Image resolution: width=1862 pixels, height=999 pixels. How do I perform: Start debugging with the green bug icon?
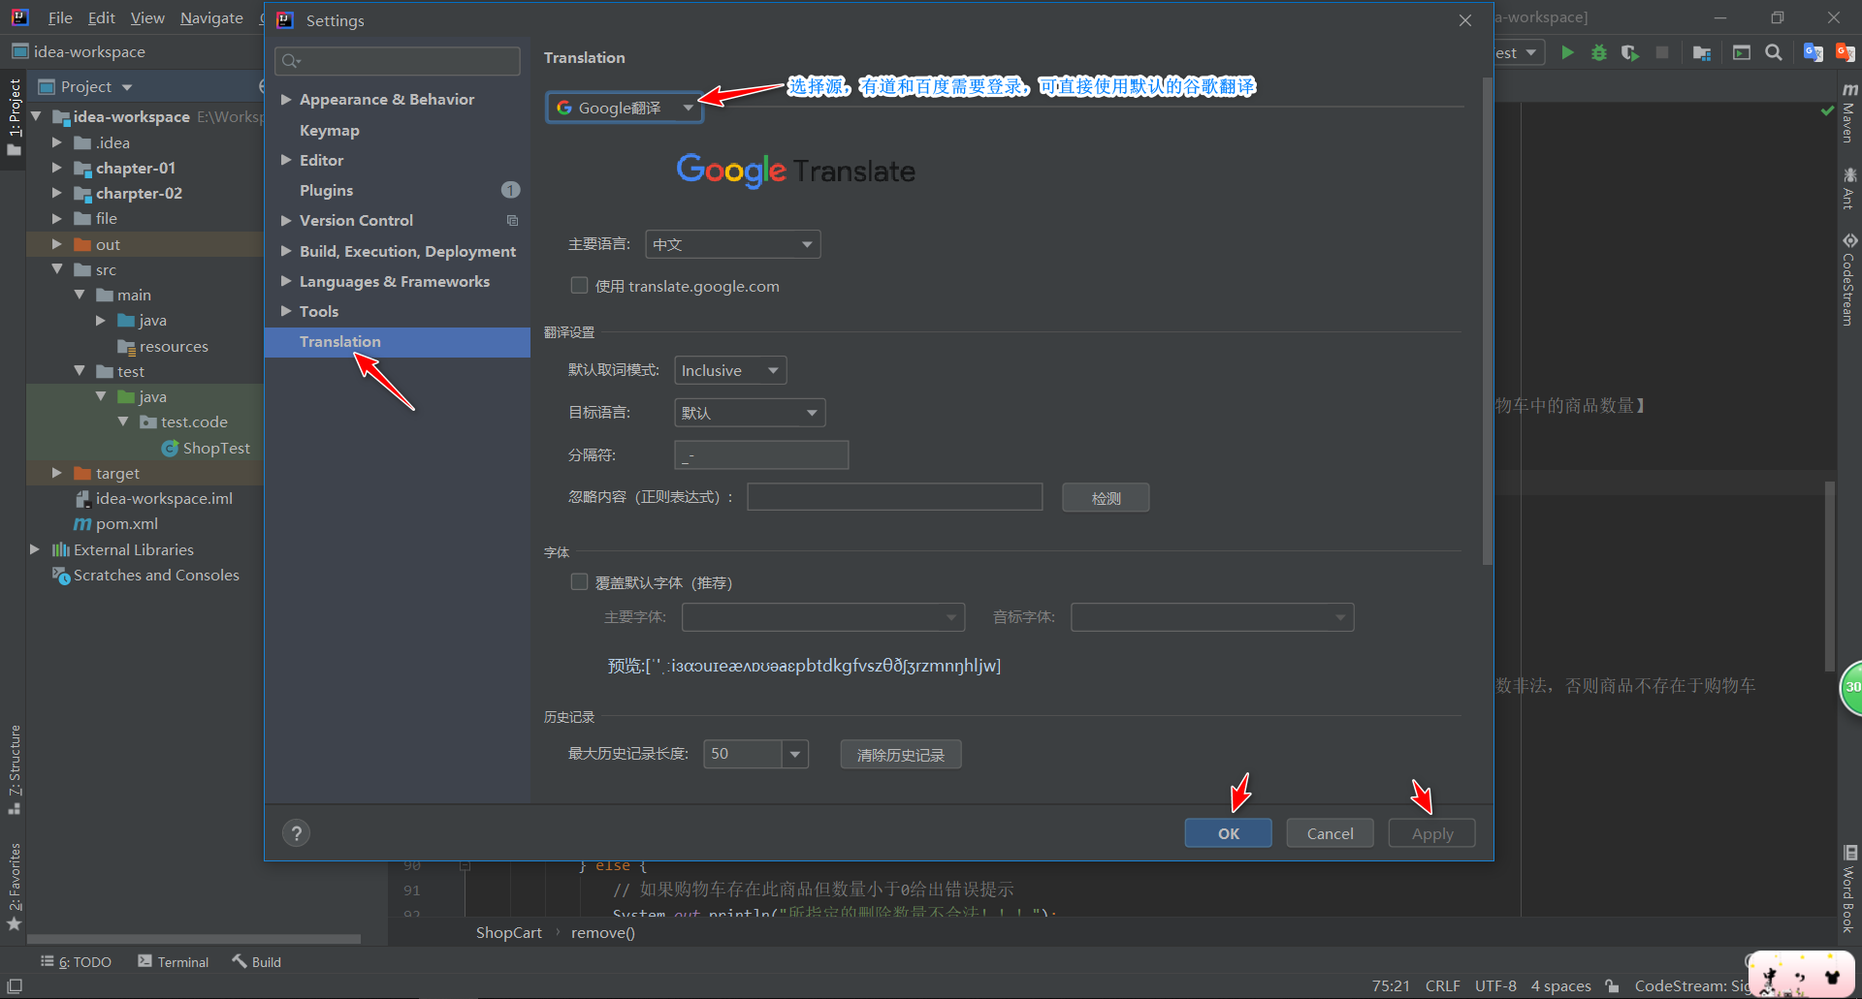click(1598, 52)
